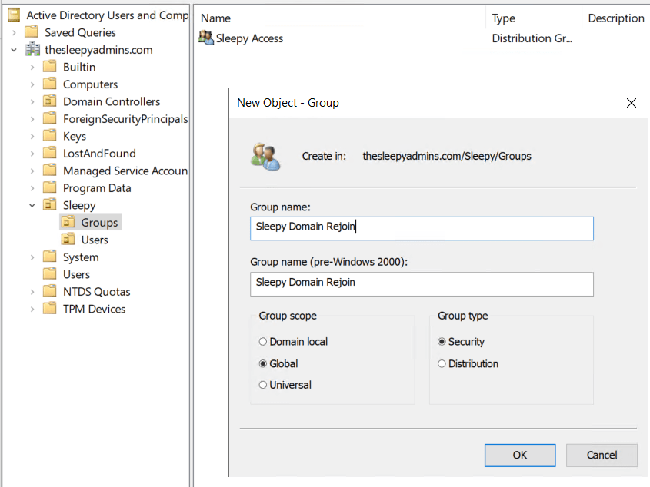Screen dimensions: 650x487
Task: Open the Users OU under Sleepy
Action: point(94,240)
